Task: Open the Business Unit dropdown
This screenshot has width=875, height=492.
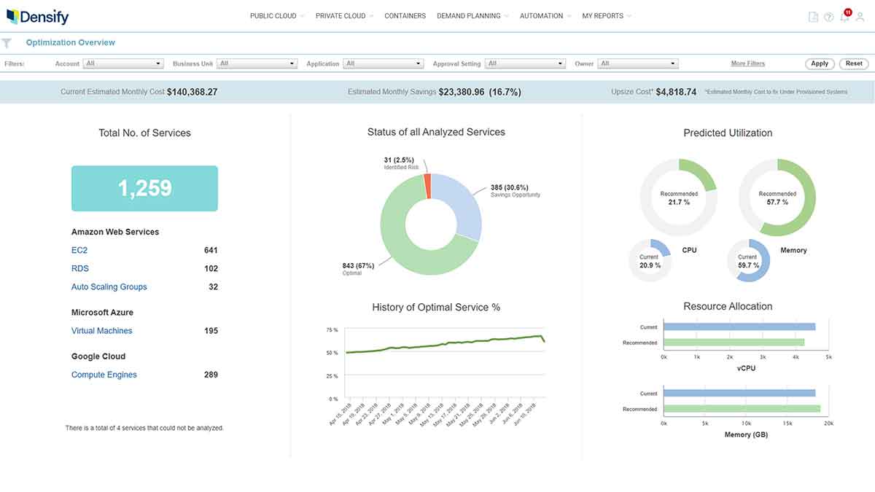Action: click(257, 63)
